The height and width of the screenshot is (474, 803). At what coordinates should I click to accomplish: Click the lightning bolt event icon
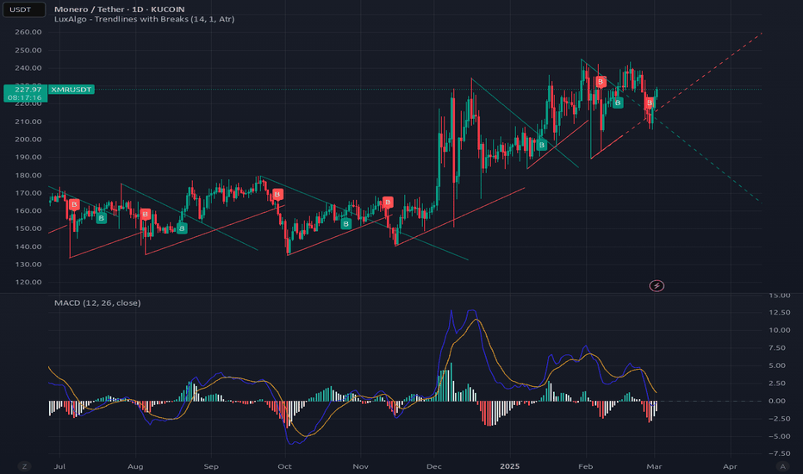click(657, 286)
